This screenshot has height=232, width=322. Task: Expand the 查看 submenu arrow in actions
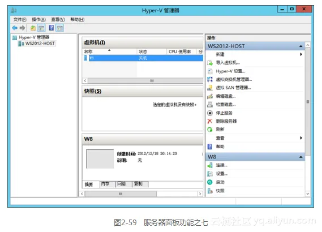(301, 138)
